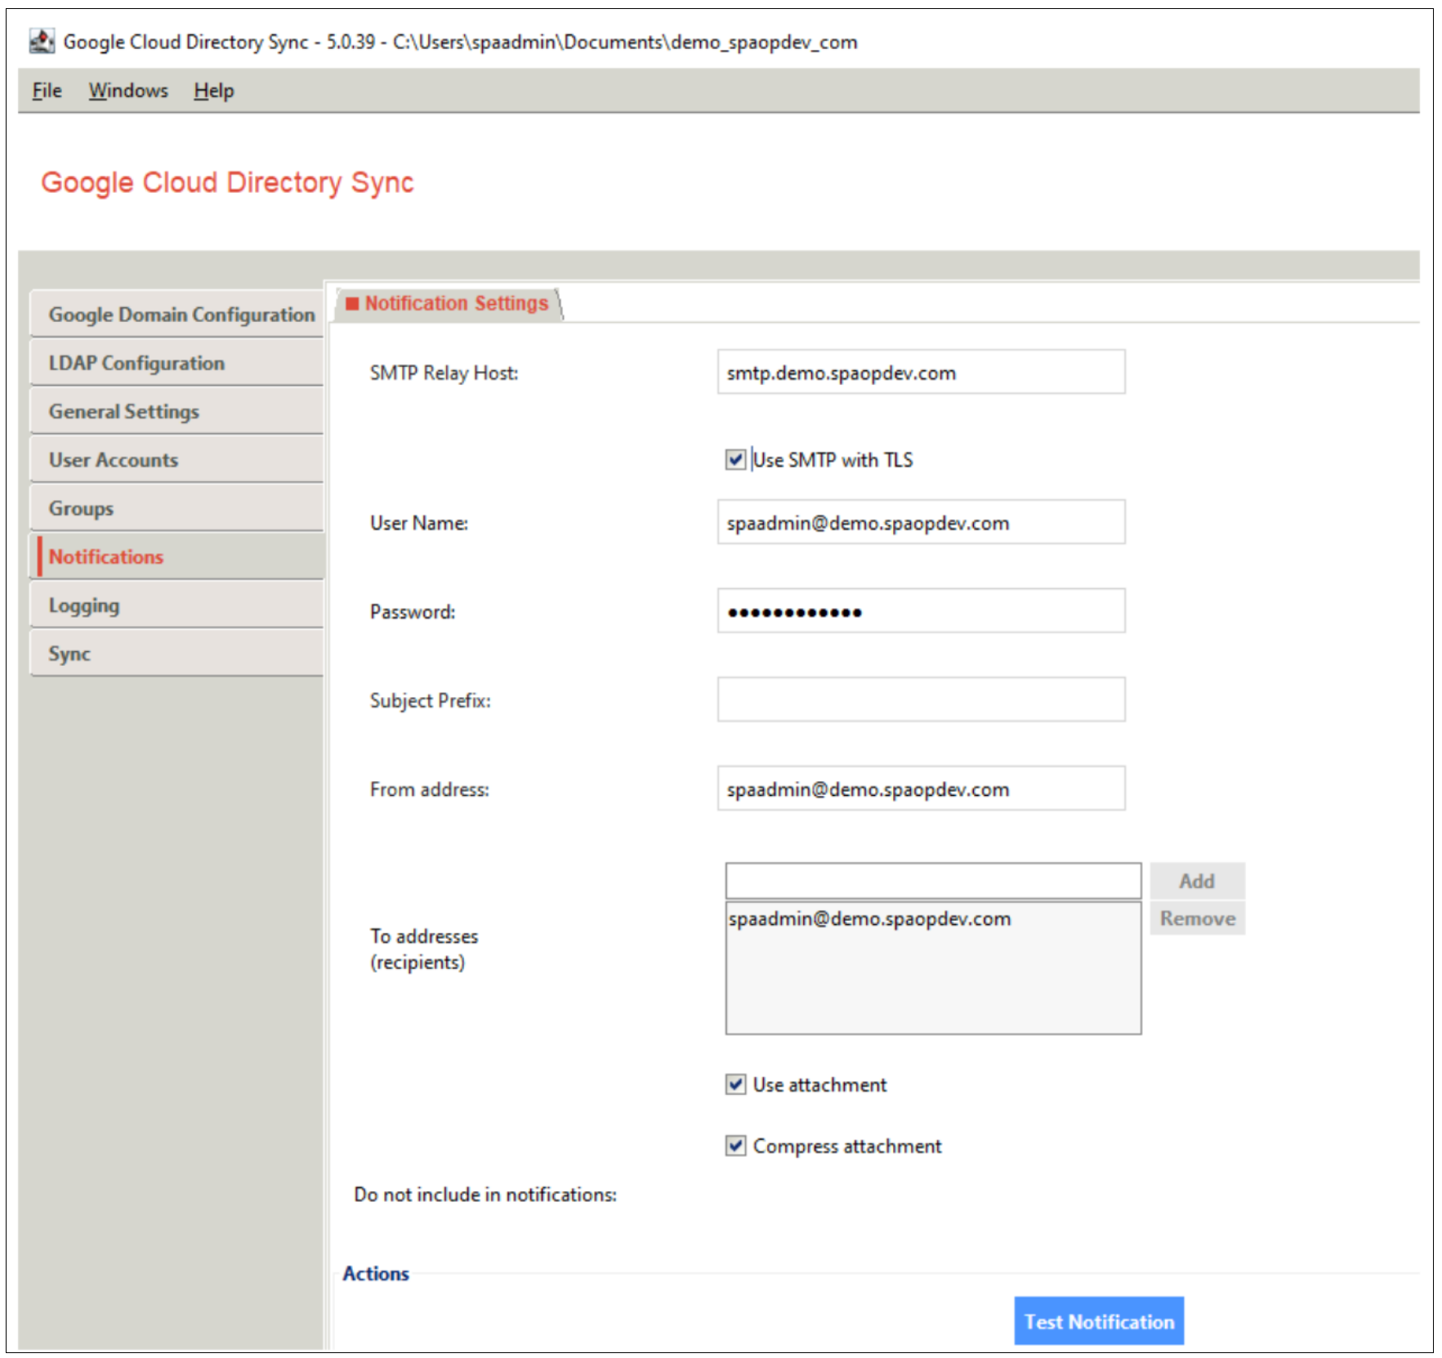The image size is (1442, 1358).
Task: Open the Windows menu
Action: [x=128, y=91]
